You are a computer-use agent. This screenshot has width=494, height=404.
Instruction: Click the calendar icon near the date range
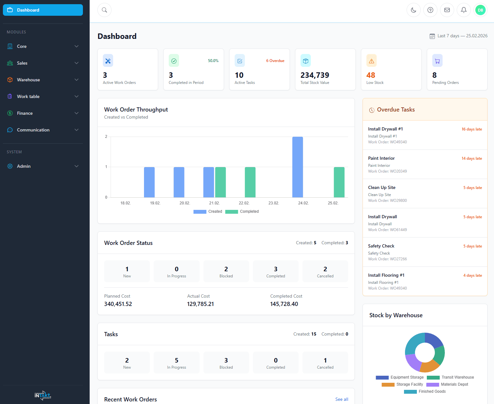pos(432,36)
